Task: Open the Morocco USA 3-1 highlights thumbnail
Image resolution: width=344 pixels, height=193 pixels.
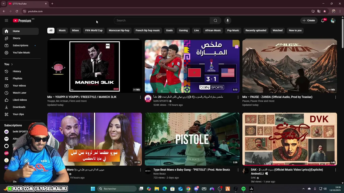Action: click(x=192, y=66)
